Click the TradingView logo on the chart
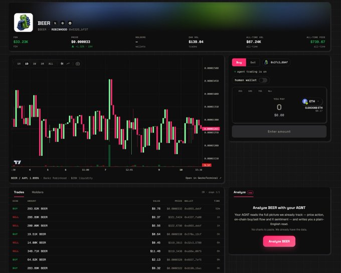Image resolution: width=341 pixels, height=273 pixels. click(x=18, y=162)
